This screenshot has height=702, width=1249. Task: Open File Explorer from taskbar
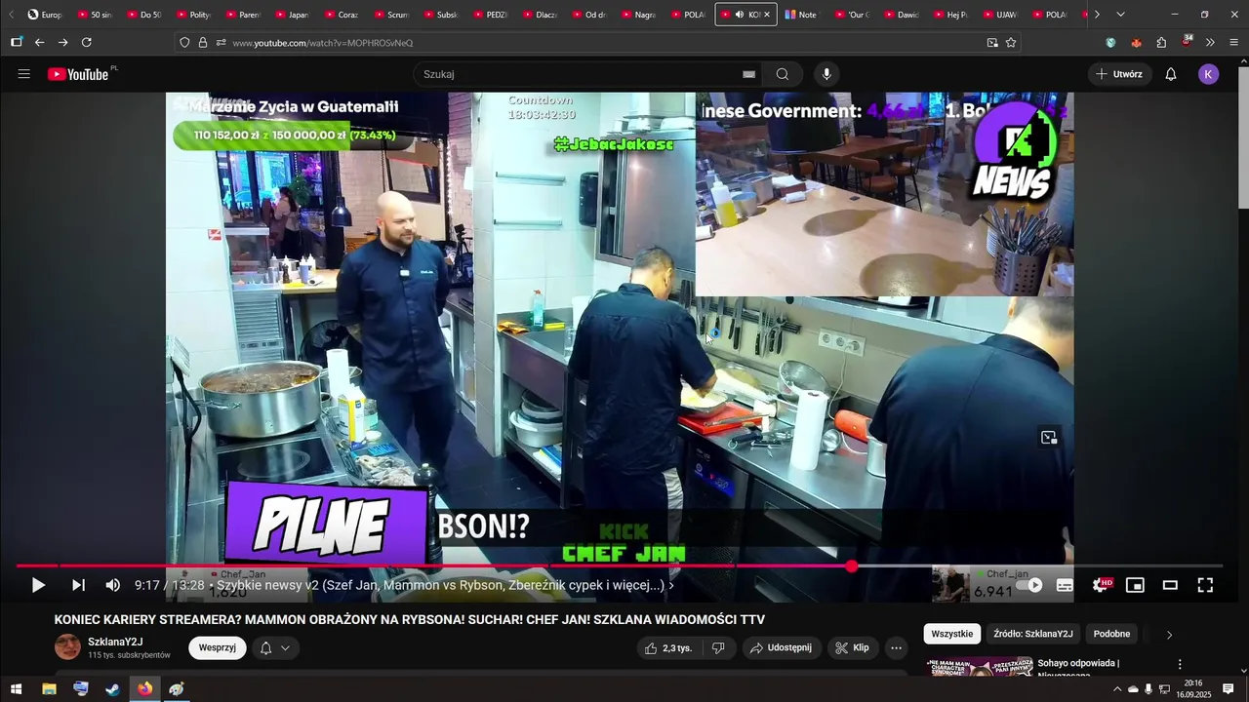[49, 689]
